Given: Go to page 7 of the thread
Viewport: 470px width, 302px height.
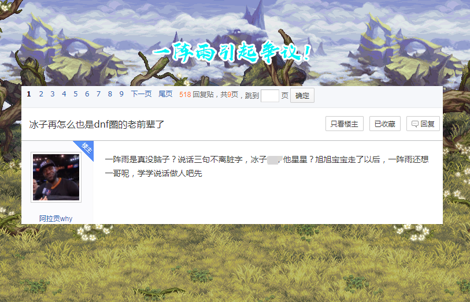Looking at the screenshot, I should click(98, 94).
